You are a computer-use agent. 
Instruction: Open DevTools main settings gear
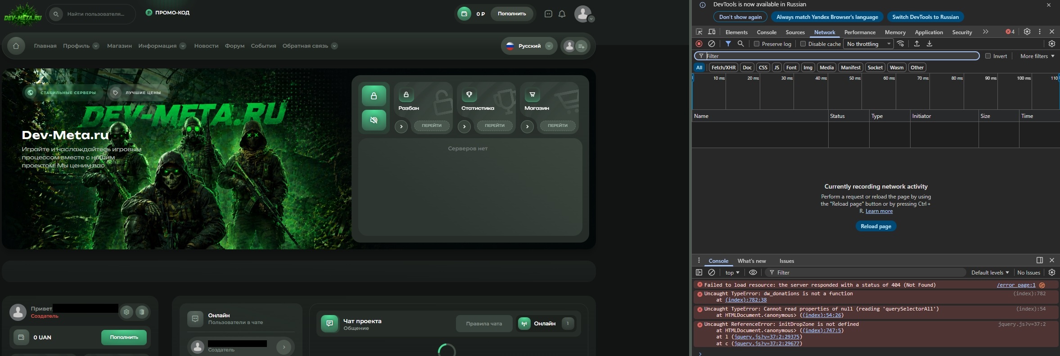click(1027, 32)
